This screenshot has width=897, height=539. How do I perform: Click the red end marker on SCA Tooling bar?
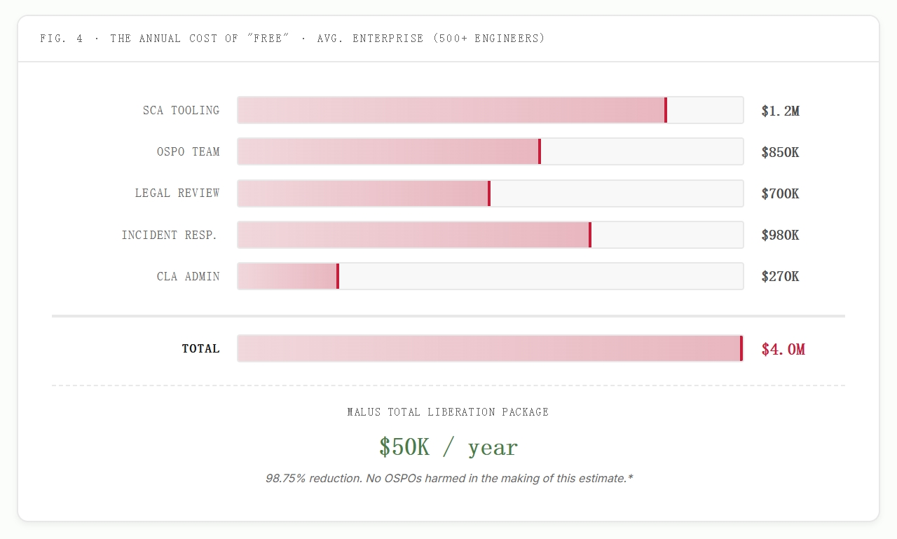pyautogui.click(x=666, y=110)
